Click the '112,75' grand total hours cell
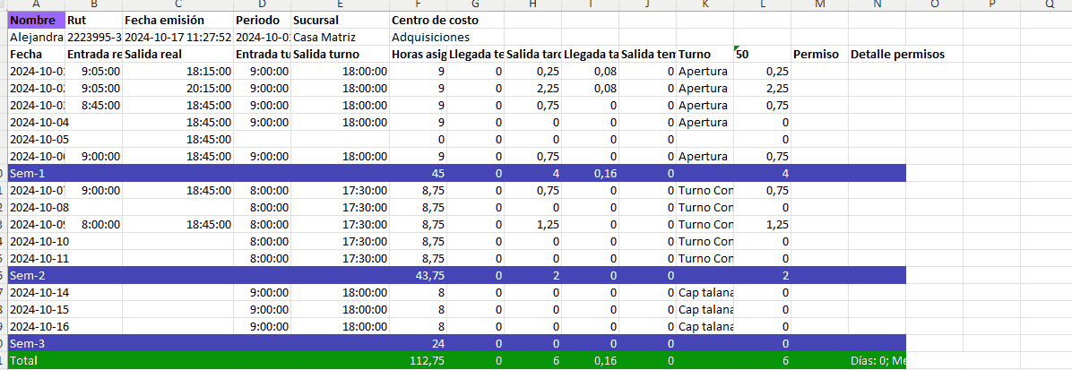 tap(419, 360)
